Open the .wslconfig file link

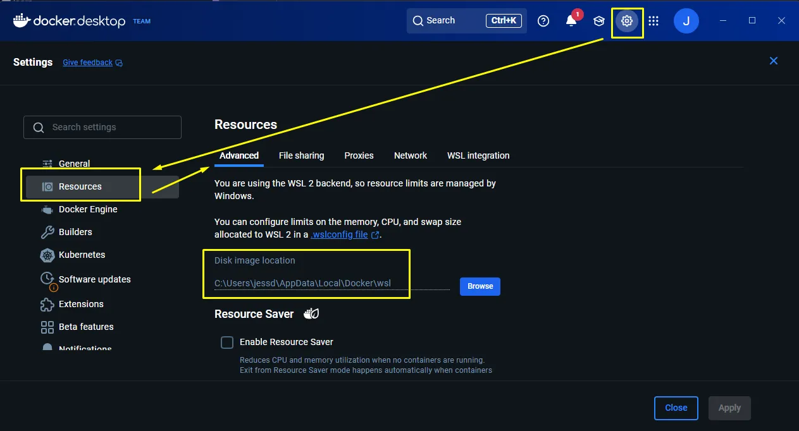pos(339,234)
